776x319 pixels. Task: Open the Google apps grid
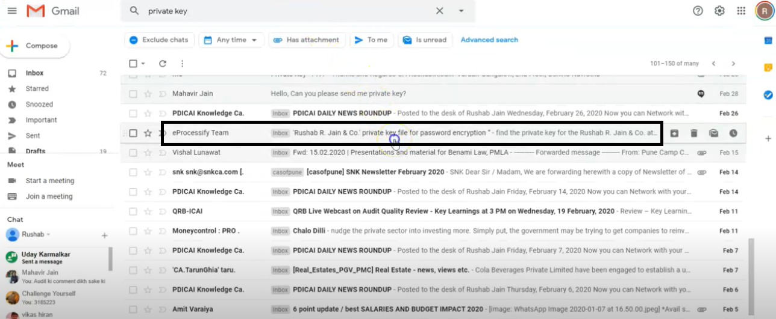click(x=741, y=11)
